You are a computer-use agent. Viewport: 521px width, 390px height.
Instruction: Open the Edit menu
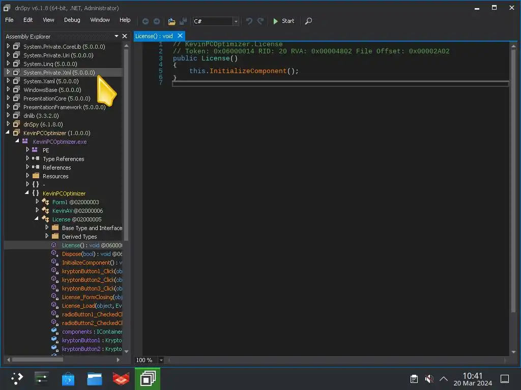28,20
